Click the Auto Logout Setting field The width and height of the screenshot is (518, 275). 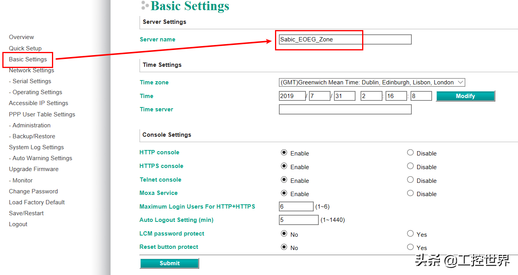pos(298,220)
